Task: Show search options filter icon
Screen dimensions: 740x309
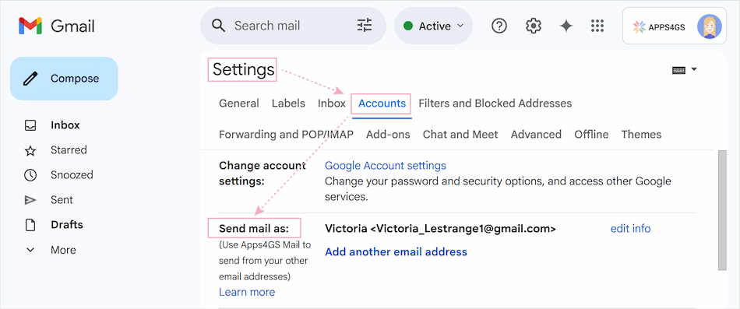Action: tap(365, 26)
